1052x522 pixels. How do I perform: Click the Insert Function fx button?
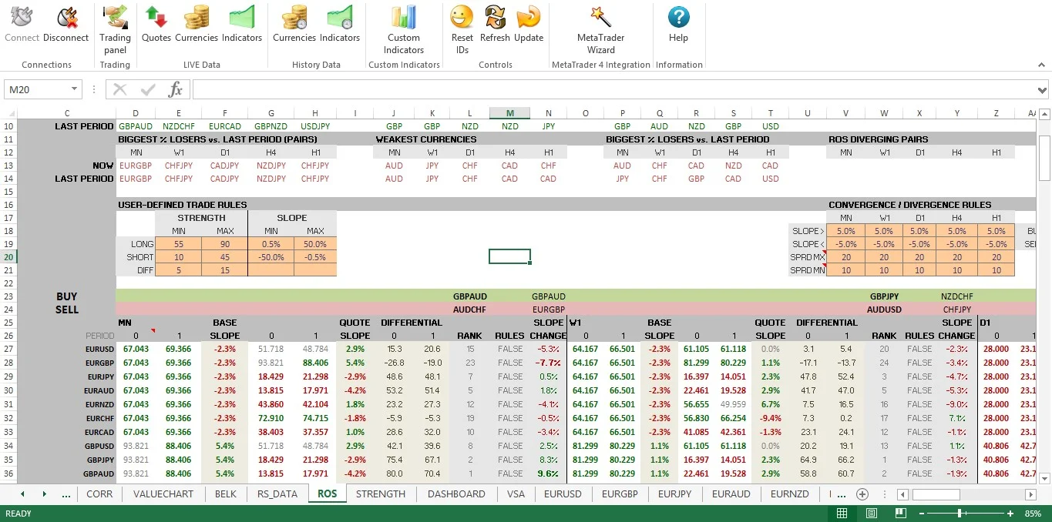pyautogui.click(x=175, y=89)
